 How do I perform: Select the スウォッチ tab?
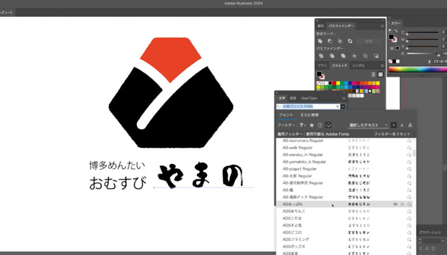339,66
